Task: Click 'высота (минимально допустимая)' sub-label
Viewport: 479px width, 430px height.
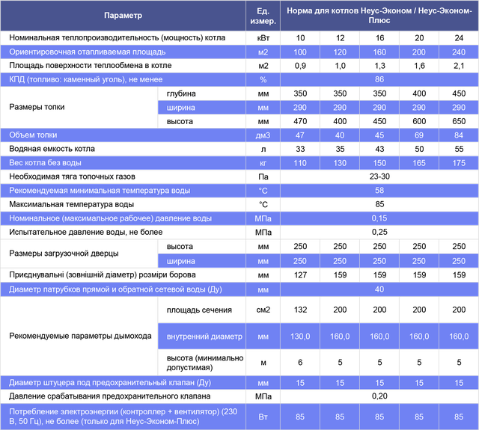Action: click(205, 363)
